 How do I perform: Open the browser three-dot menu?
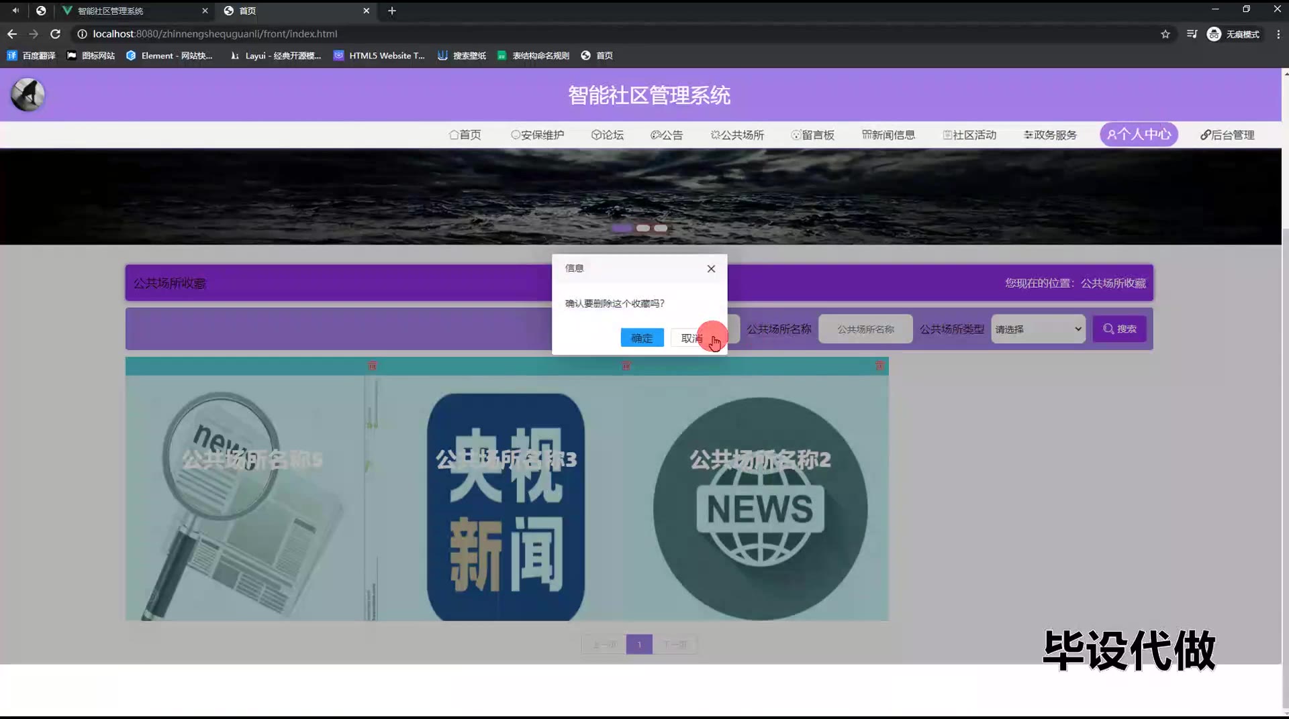tap(1278, 34)
